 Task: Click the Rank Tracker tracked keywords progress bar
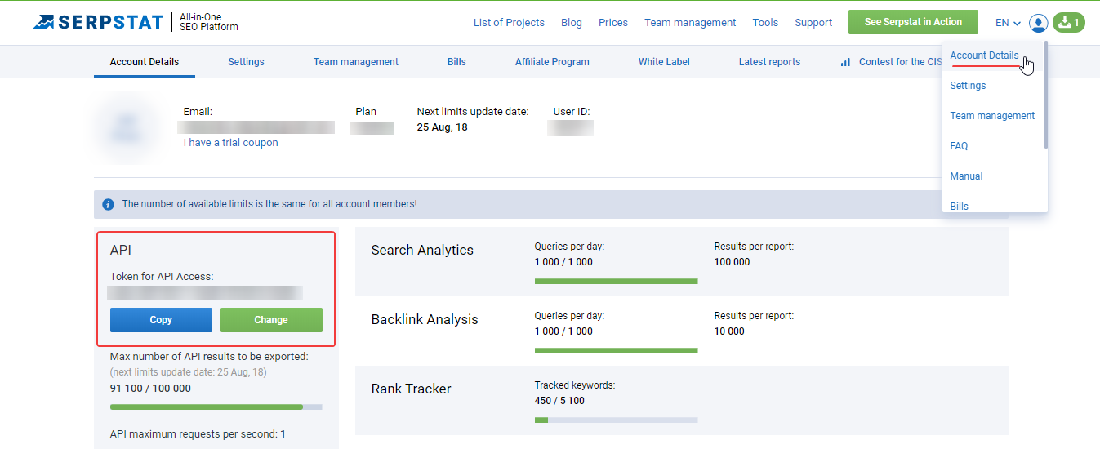pos(616,420)
